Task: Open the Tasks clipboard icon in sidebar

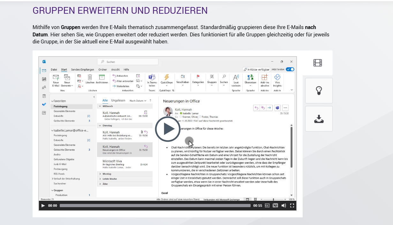Action: click(44, 96)
